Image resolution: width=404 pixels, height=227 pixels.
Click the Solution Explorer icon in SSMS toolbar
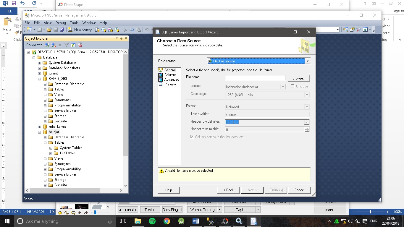pyautogui.click(x=345, y=30)
